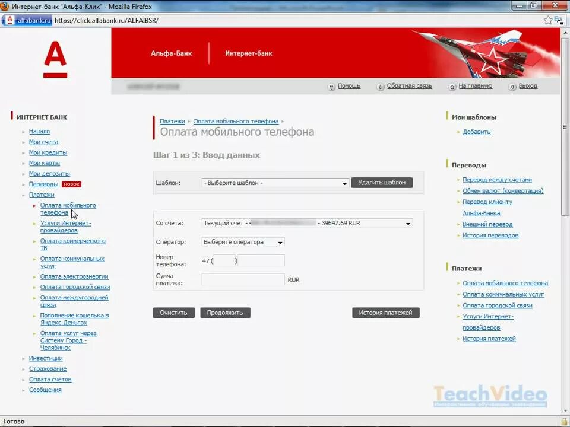Click the Выход logout link
The width and height of the screenshot is (570, 427).
point(528,86)
